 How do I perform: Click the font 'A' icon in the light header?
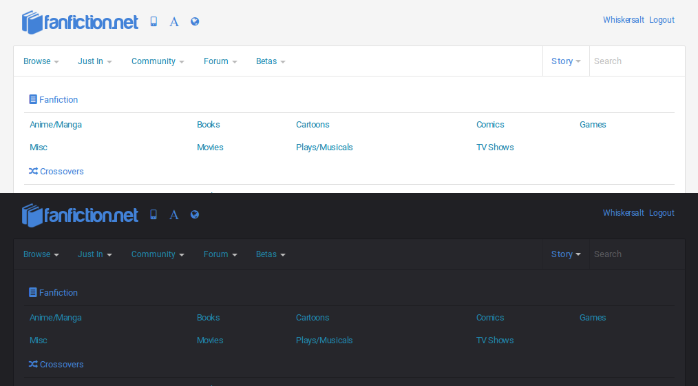coord(174,22)
